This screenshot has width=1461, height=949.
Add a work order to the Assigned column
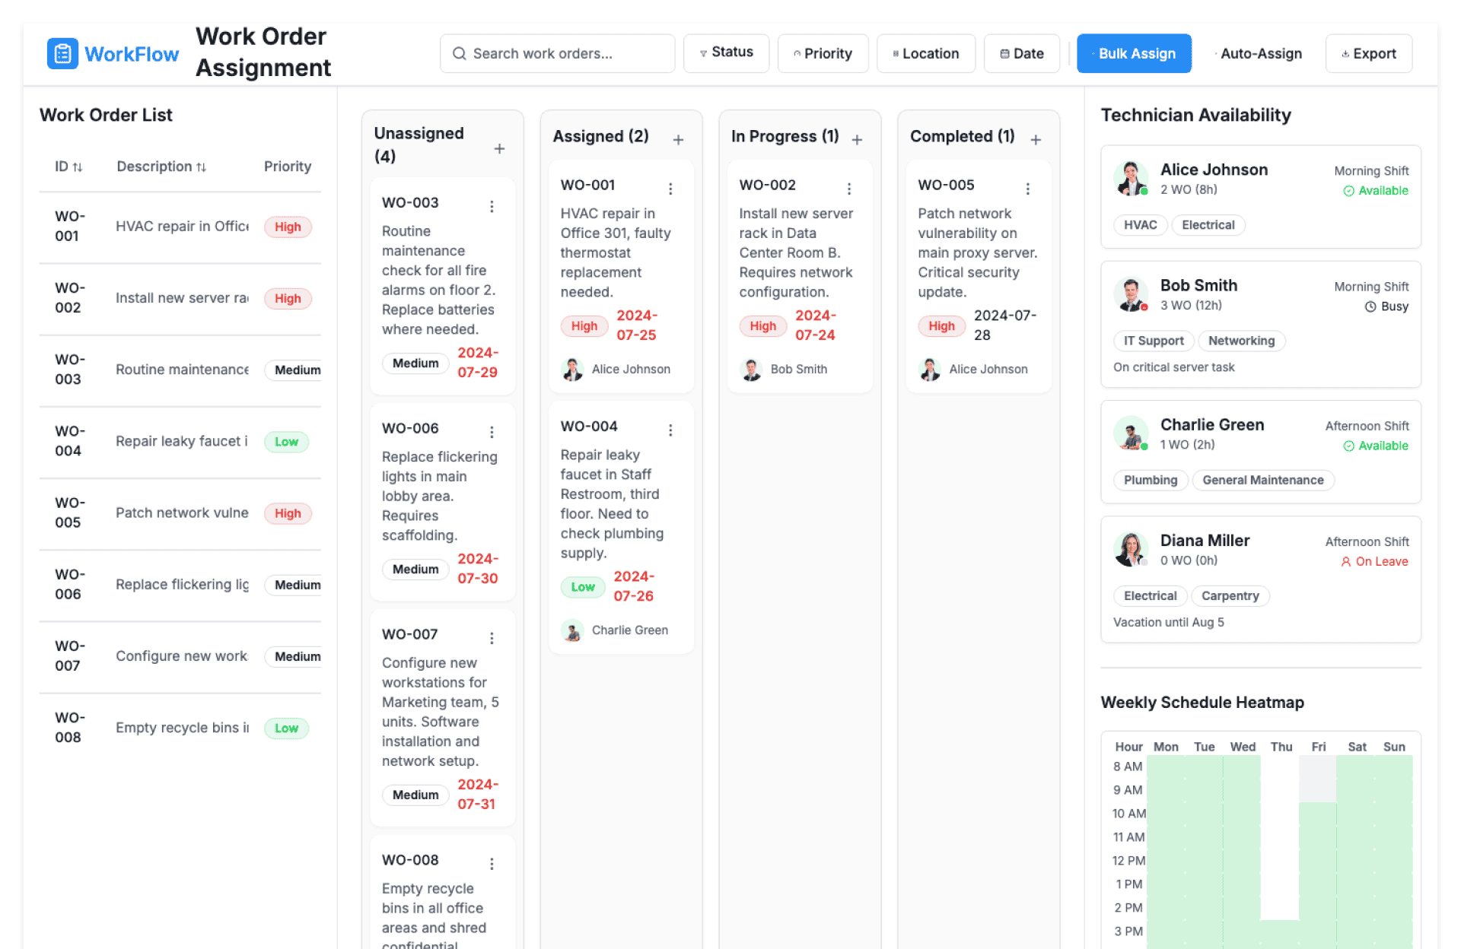678,139
